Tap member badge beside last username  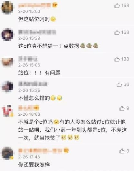66,150
